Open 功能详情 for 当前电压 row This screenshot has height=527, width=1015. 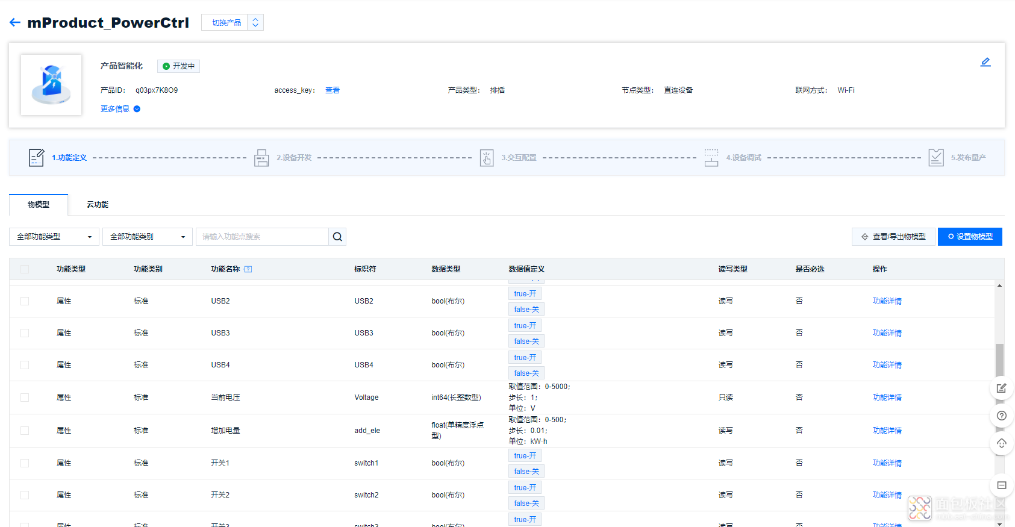click(x=887, y=398)
